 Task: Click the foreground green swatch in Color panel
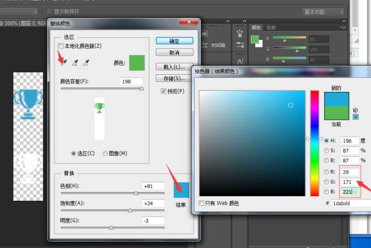pos(255,39)
